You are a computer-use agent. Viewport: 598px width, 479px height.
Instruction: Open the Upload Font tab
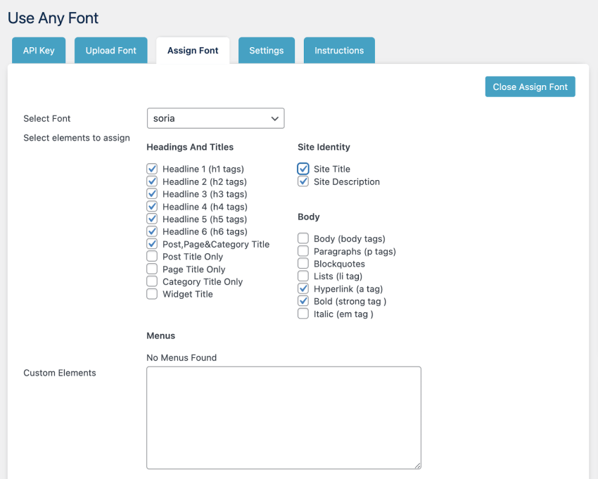point(110,50)
